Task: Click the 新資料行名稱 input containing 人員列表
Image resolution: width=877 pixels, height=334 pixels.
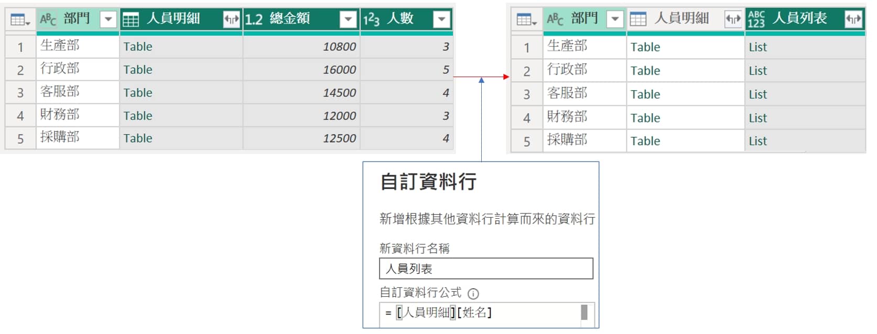Action: tap(485, 268)
